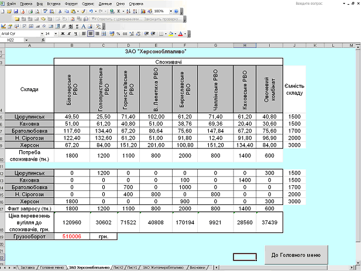This screenshot has height=271, width=361.
Task: Click the sort ascending icon
Action: (128, 11)
